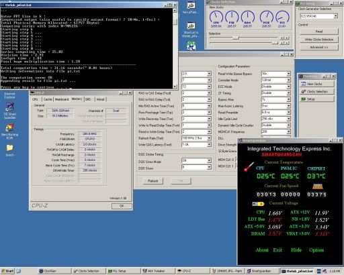
Task: Click the Read button in PLL Setup
Action: 319,32
